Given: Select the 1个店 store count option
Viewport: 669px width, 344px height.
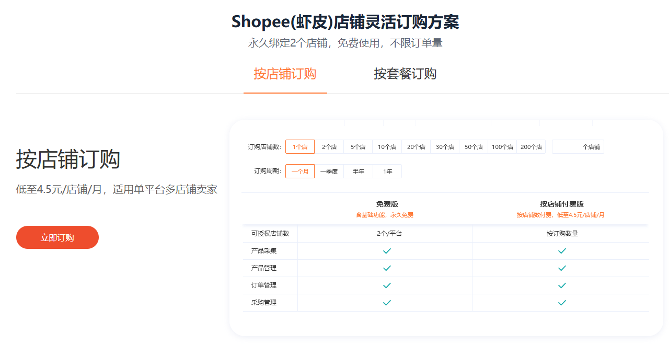Looking at the screenshot, I should coord(300,147).
